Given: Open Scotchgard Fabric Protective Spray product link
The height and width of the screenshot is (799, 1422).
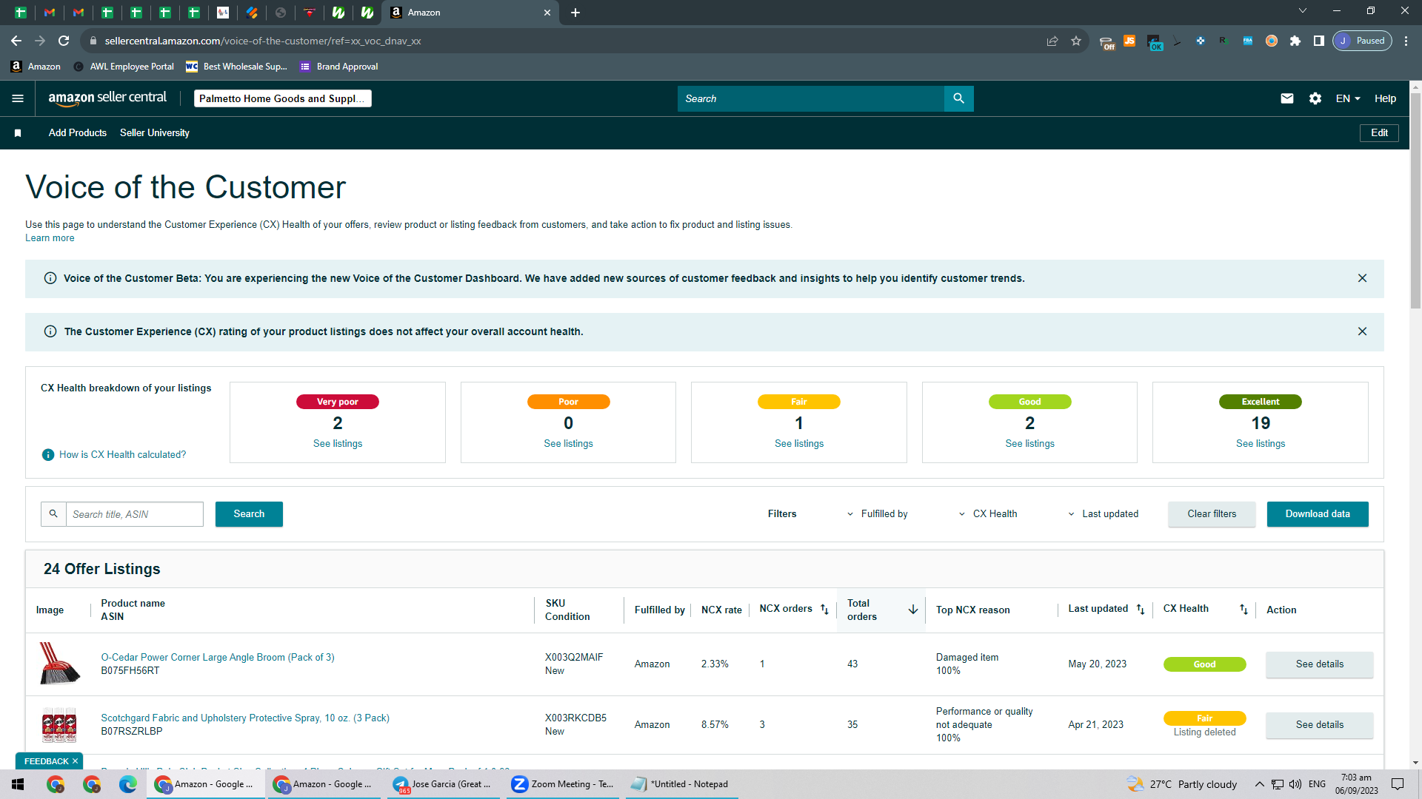Looking at the screenshot, I should coord(245,718).
